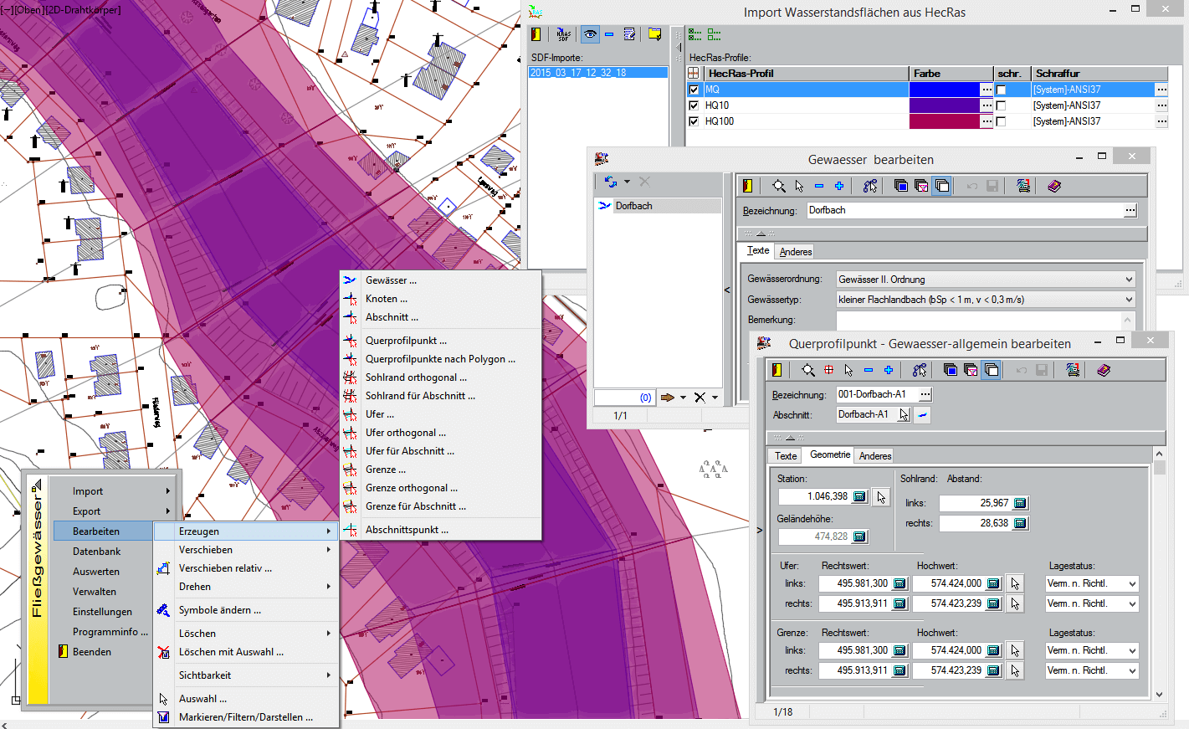Click the magnifier icon in Gewaesser bearbeiten toolbar
Image resolution: width=1189 pixels, height=729 pixels.
779,186
